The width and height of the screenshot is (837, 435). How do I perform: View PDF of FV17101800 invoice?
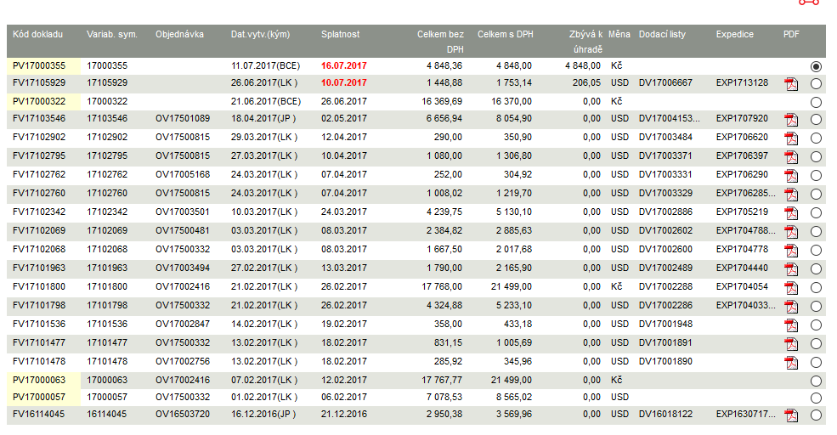pos(791,288)
